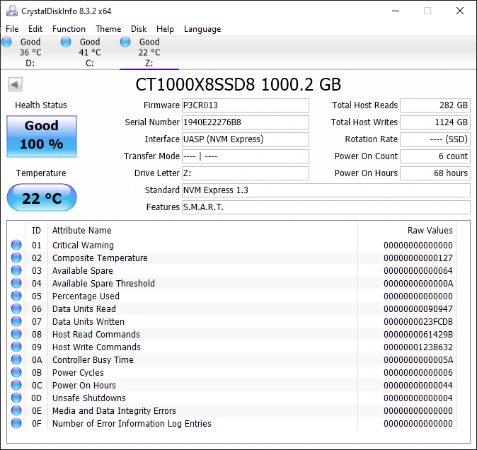
Task: Open the Theme menu
Action: [108, 29]
